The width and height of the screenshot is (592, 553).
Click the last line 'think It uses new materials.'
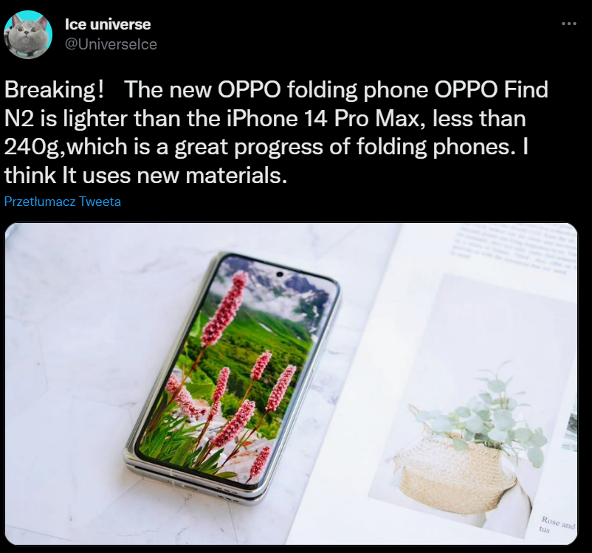(x=145, y=176)
